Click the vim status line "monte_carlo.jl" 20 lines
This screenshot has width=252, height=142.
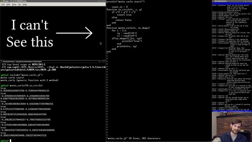[133, 138]
